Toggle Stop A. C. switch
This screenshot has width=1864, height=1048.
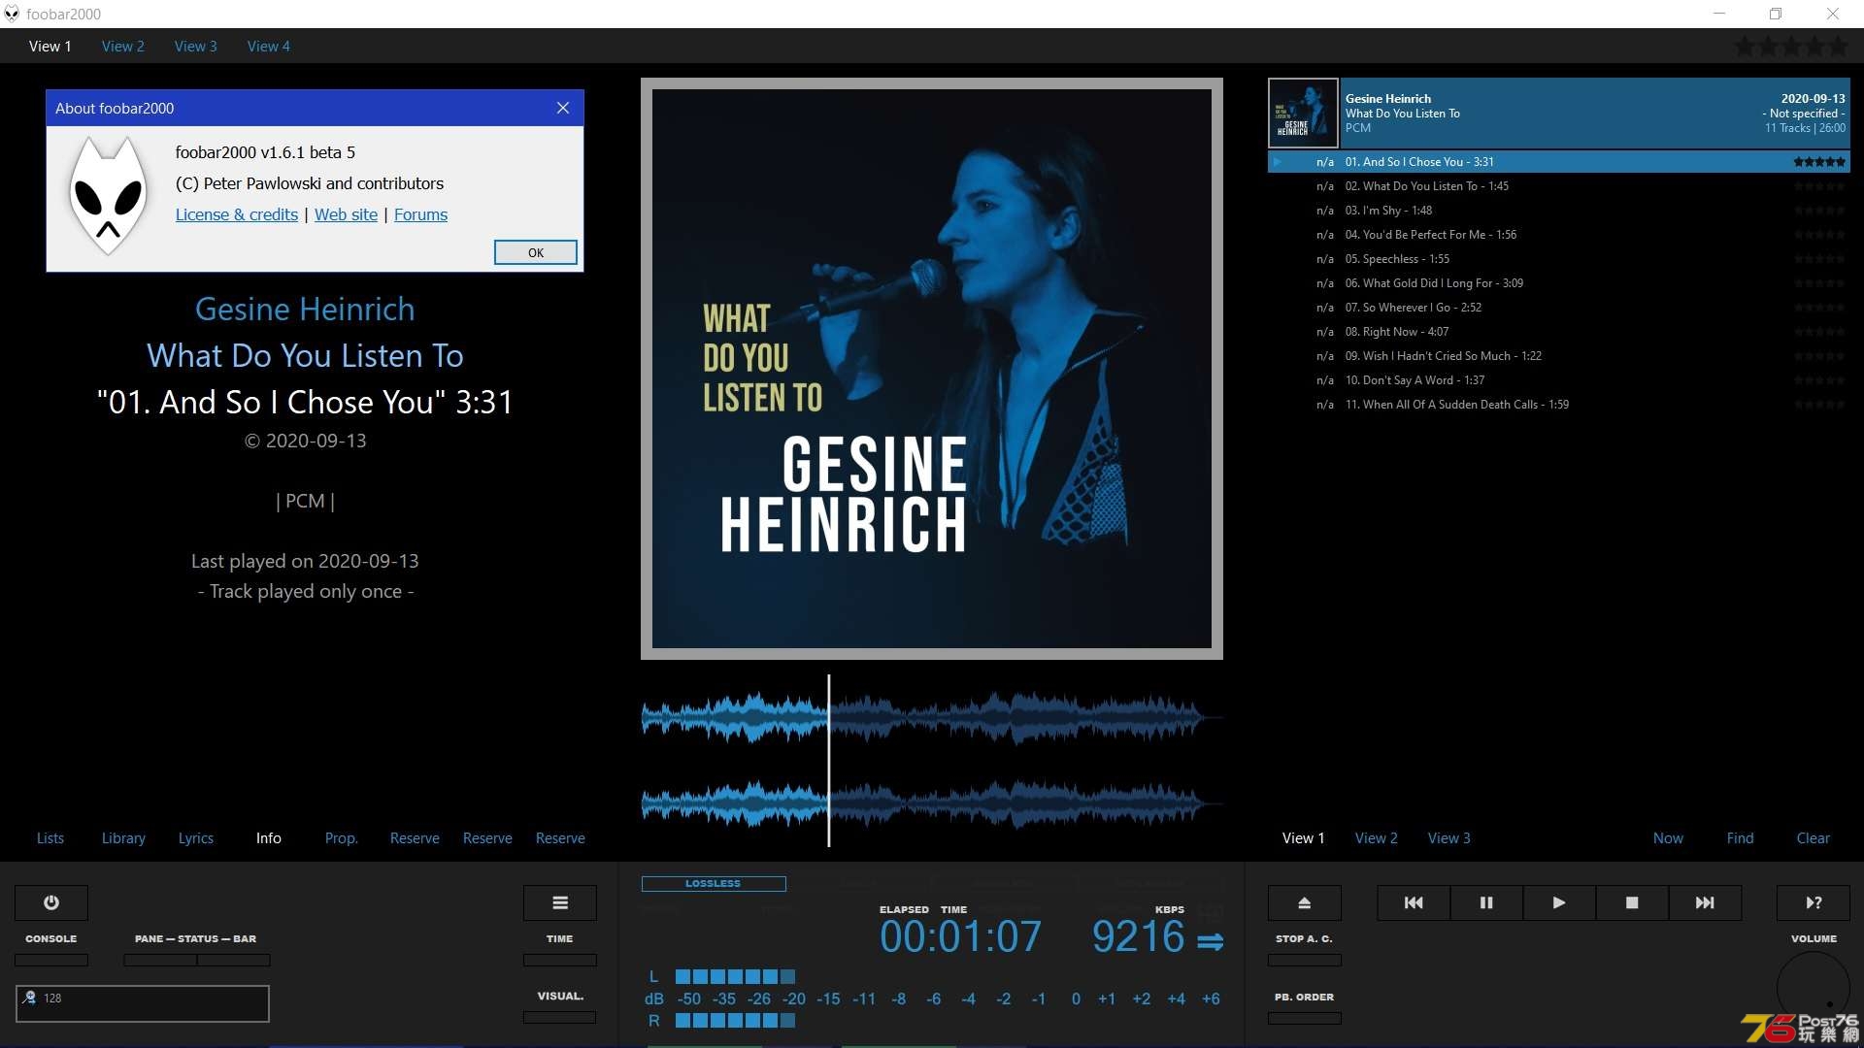(1305, 960)
